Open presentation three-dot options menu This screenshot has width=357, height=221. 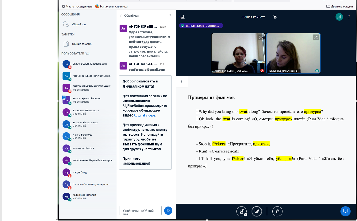[182, 82]
